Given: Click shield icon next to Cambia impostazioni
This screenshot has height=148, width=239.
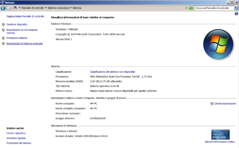Looking at the screenshot, I should coord(212,104).
